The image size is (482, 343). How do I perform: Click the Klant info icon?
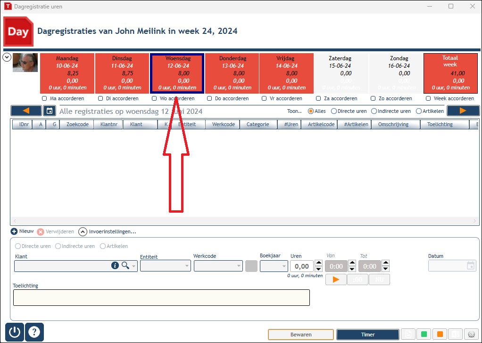pos(115,265)
